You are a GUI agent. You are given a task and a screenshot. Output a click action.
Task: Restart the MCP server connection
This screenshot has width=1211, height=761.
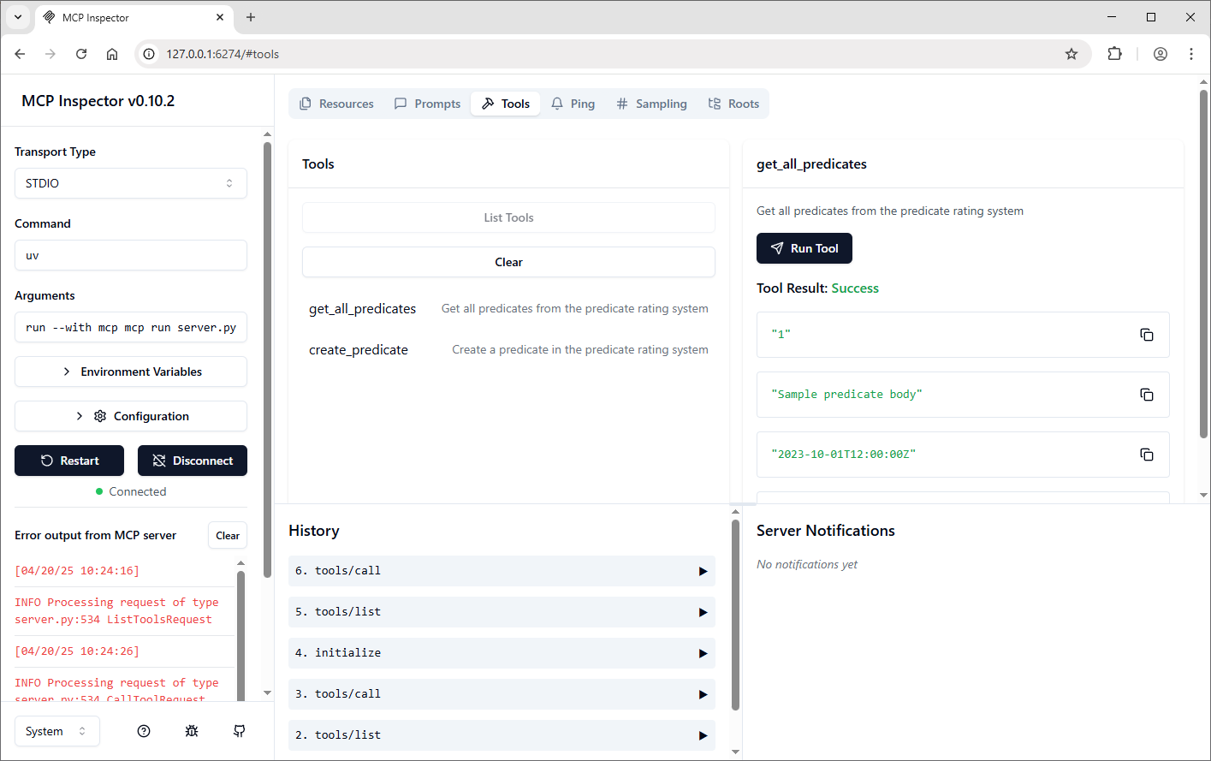[69, 461]
